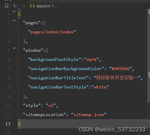Click line number 7 in the gutter
The image size is (150, 135).
pos(9,69)
